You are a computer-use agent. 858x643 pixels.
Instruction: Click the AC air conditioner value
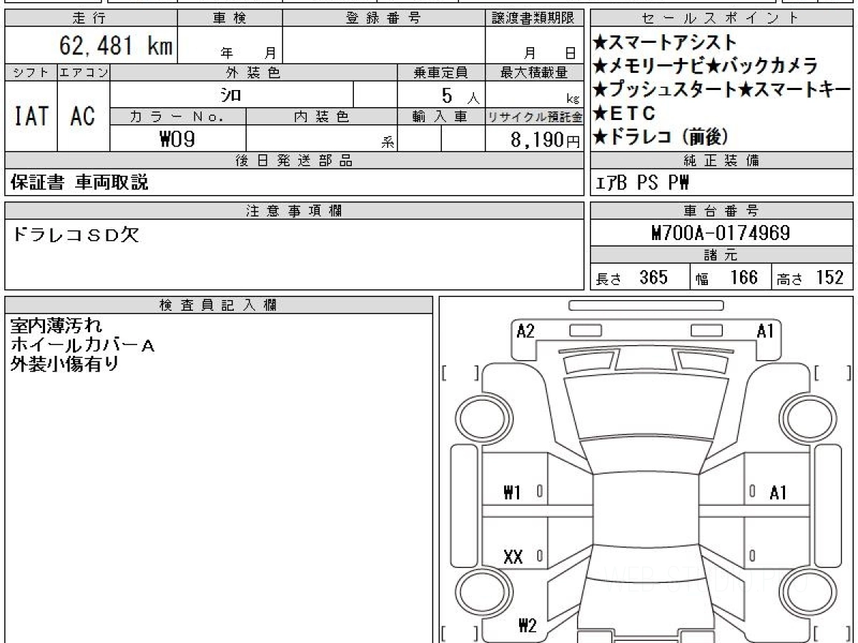pos(83,116)
